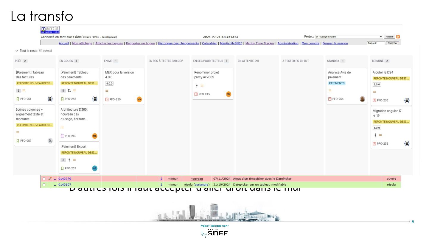Collapse the 'Tout le reste' section
This screenshot has height=241, width=429.
point(17,51)
